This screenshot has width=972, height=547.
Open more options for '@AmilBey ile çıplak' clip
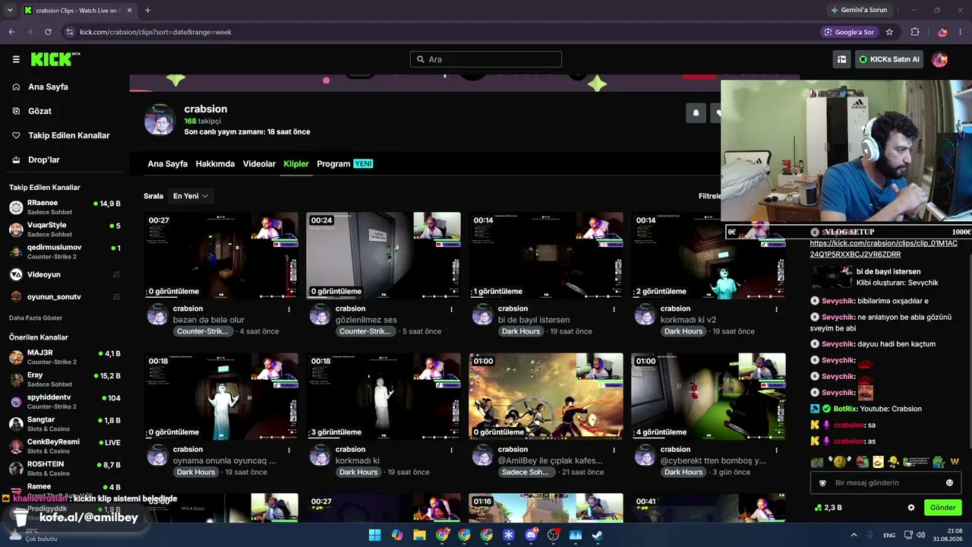click(x=614, y=450)
